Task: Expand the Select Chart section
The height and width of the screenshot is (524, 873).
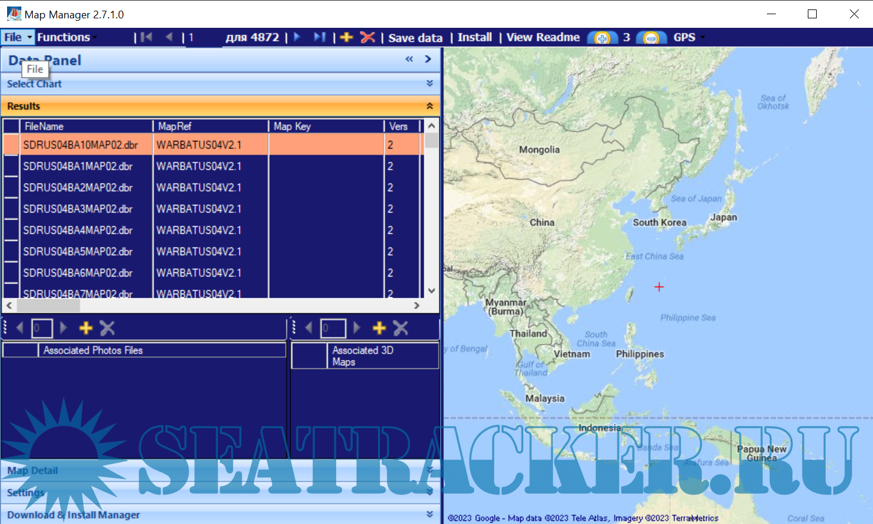Action: (430, 84)
